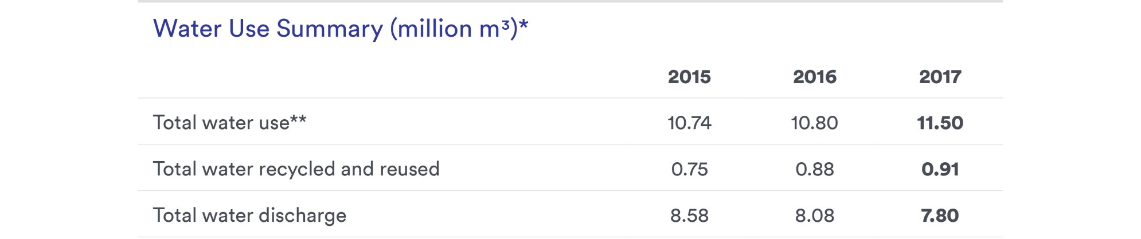Select the 0.88 recycled water value

[x=814, y=169]
